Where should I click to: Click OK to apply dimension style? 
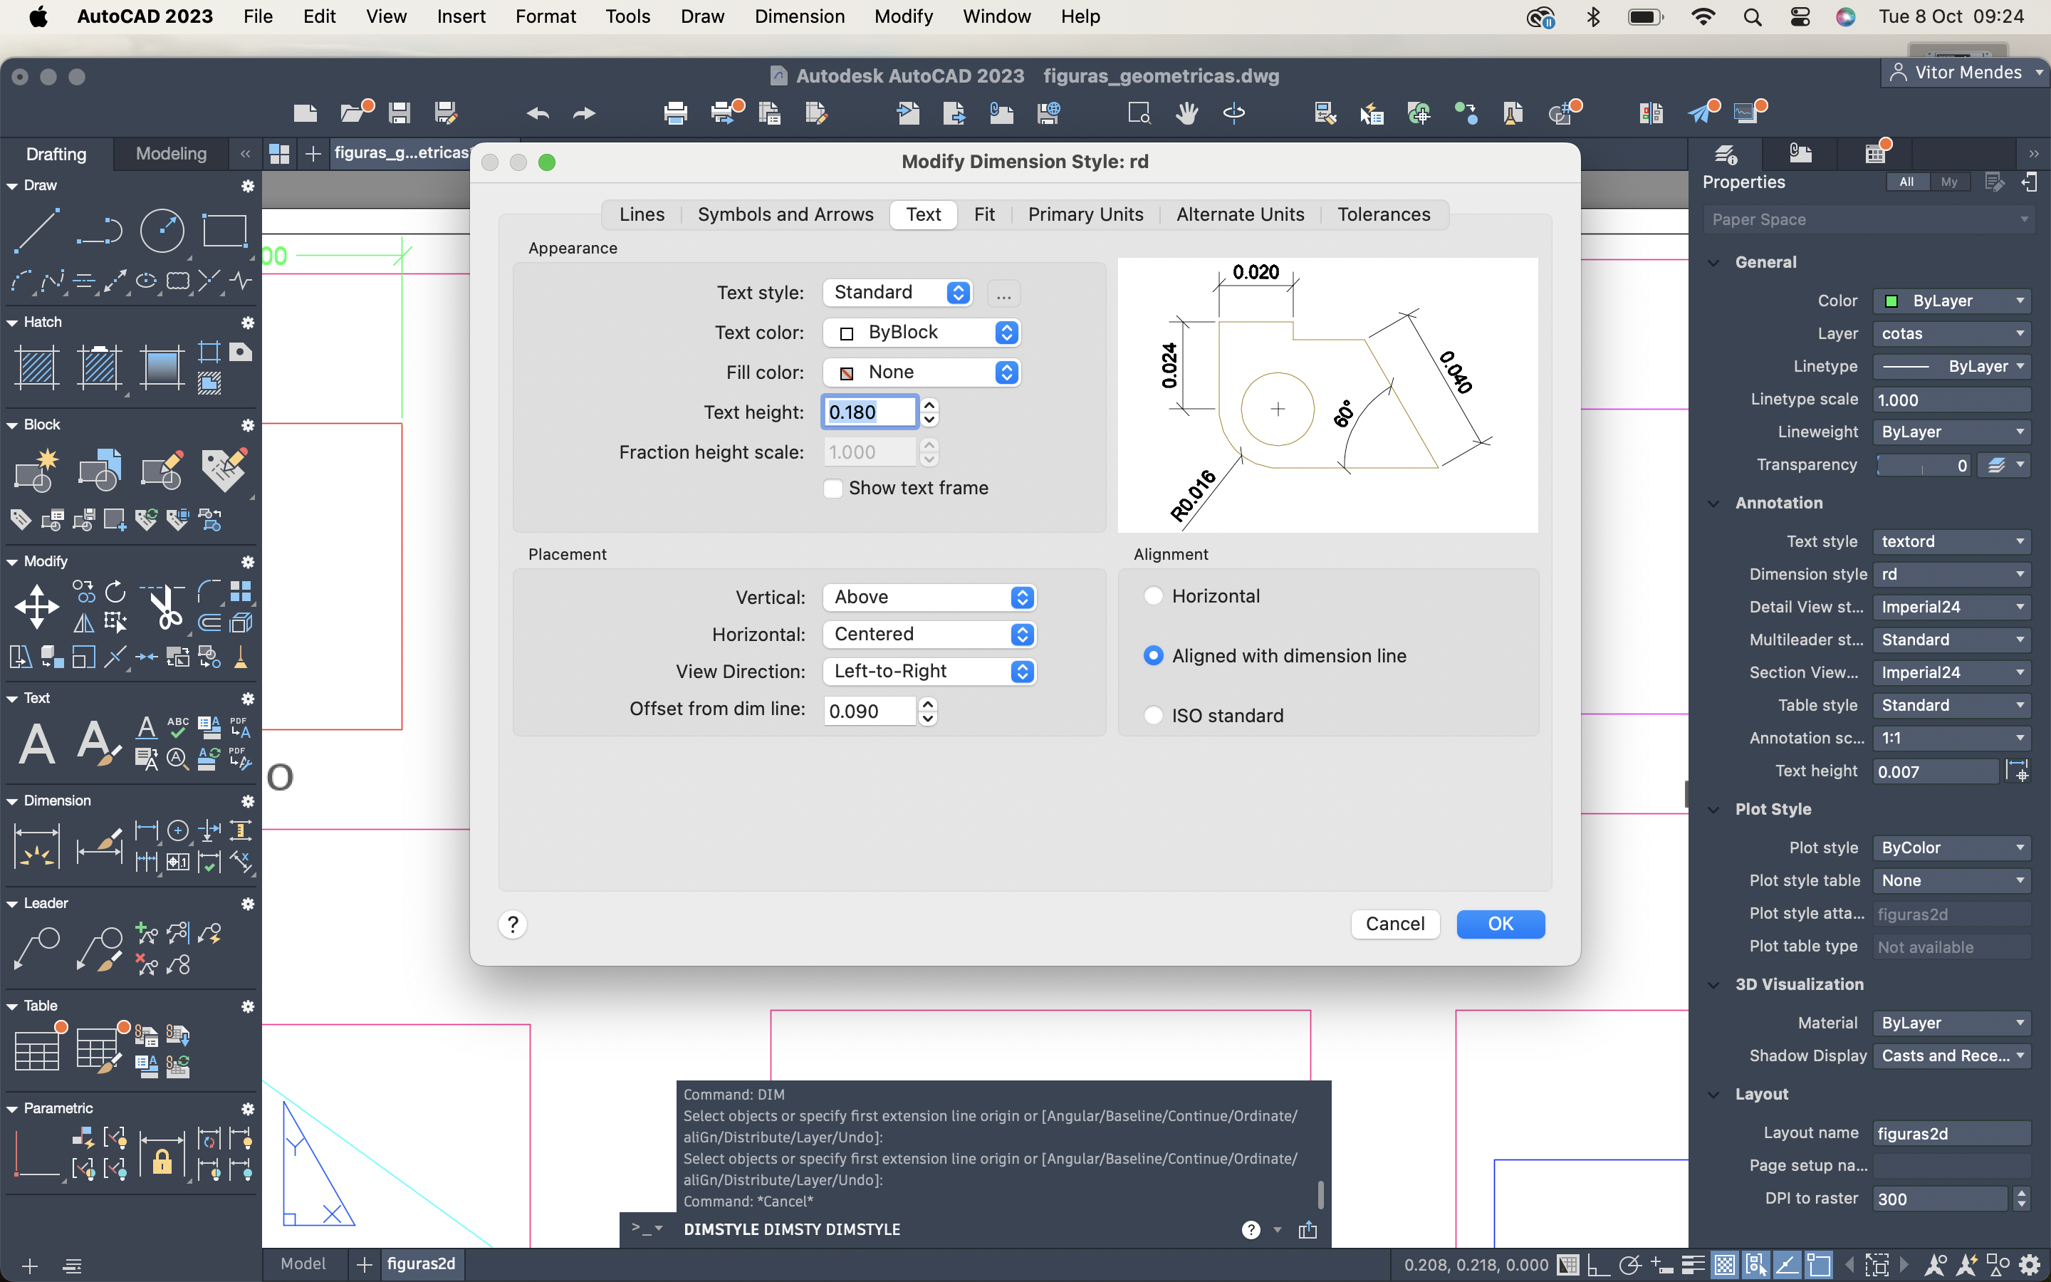point(1500,924)
